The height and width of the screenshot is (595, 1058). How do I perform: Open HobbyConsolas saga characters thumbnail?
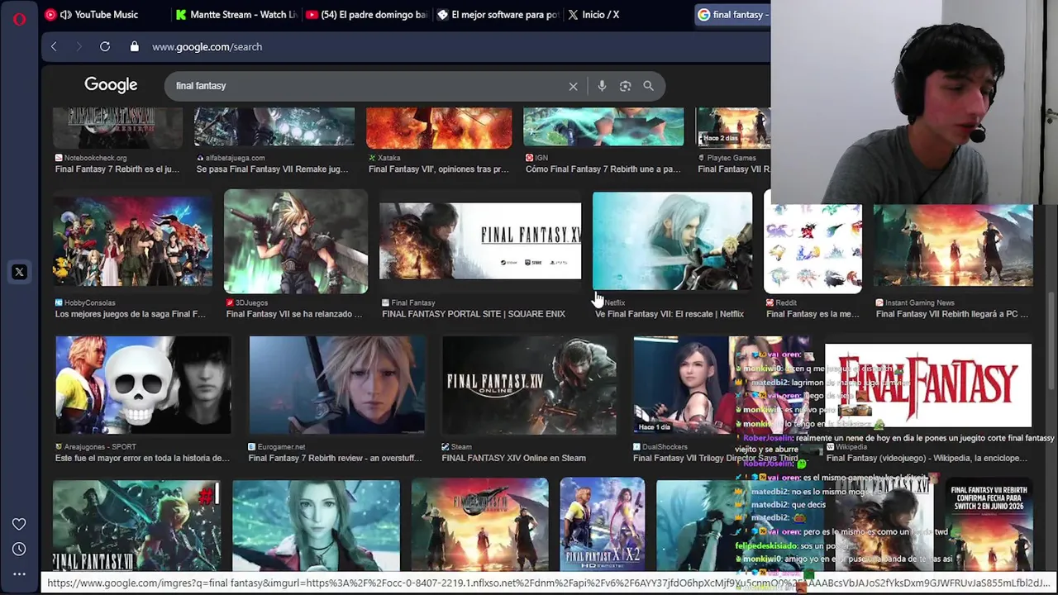(x=133, y=242)
